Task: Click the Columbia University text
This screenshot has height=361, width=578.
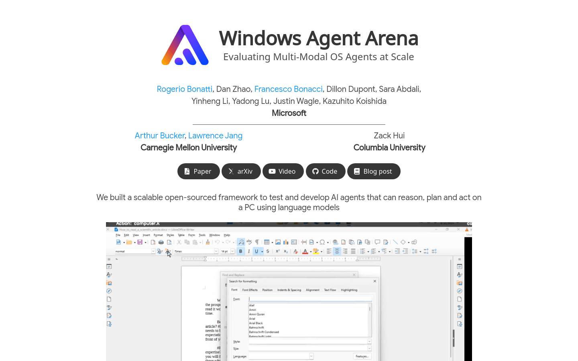Action: tap(389, 148)
